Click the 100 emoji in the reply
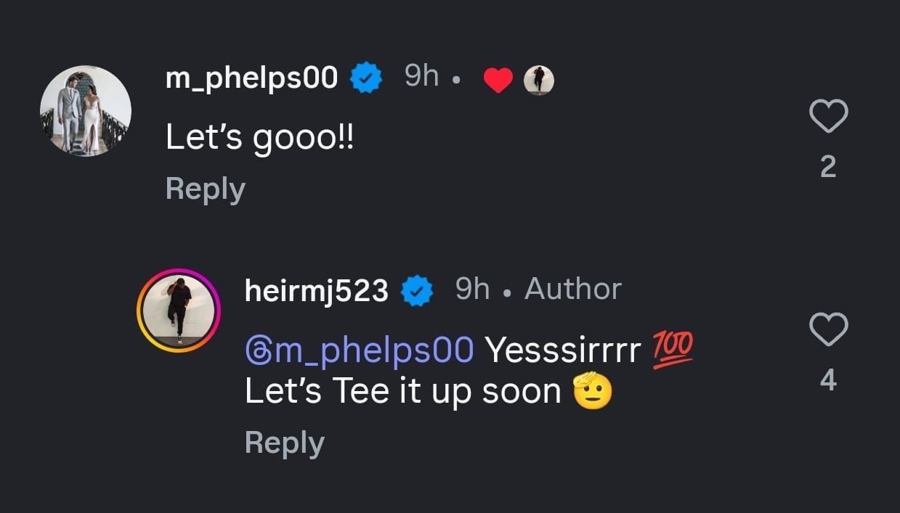This screenshot has height=513, width=900. [x=673, y=351]
